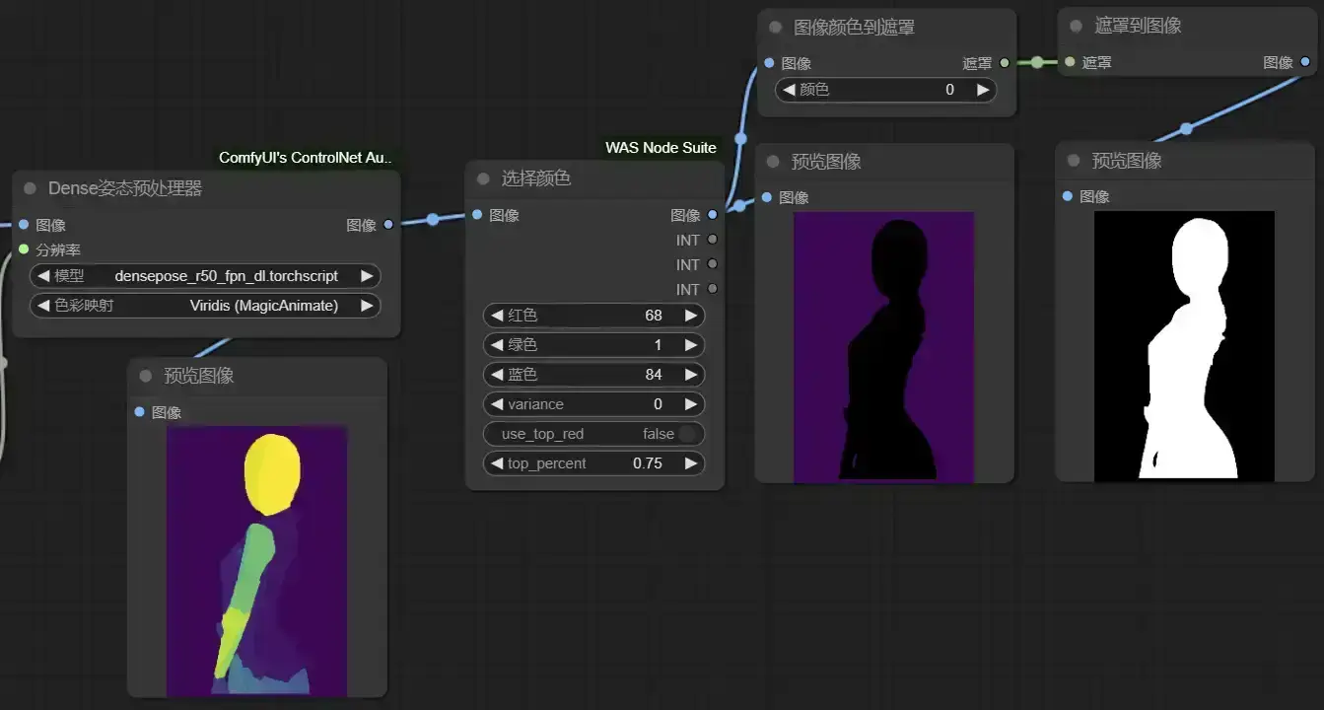Decrease top_percent value with left arrow
1324x710 pixels.
(x=496, y=463)
